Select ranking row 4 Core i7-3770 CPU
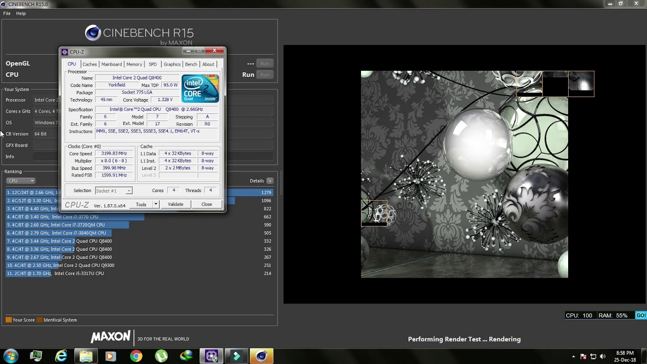 140,217
